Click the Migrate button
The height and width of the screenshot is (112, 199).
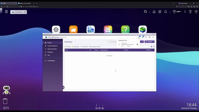tap(150, 42)
